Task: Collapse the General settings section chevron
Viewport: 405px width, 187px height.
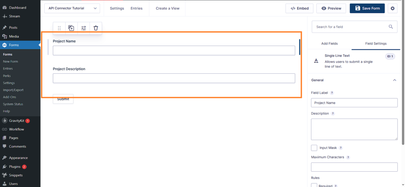Action: coord(394,80)
